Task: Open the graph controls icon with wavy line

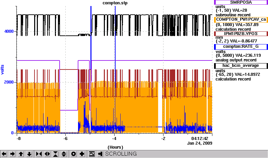Action: (x=91, y=154)
